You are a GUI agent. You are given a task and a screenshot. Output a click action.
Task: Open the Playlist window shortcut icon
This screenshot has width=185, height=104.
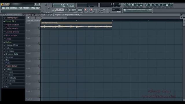[x=125, y=5]
